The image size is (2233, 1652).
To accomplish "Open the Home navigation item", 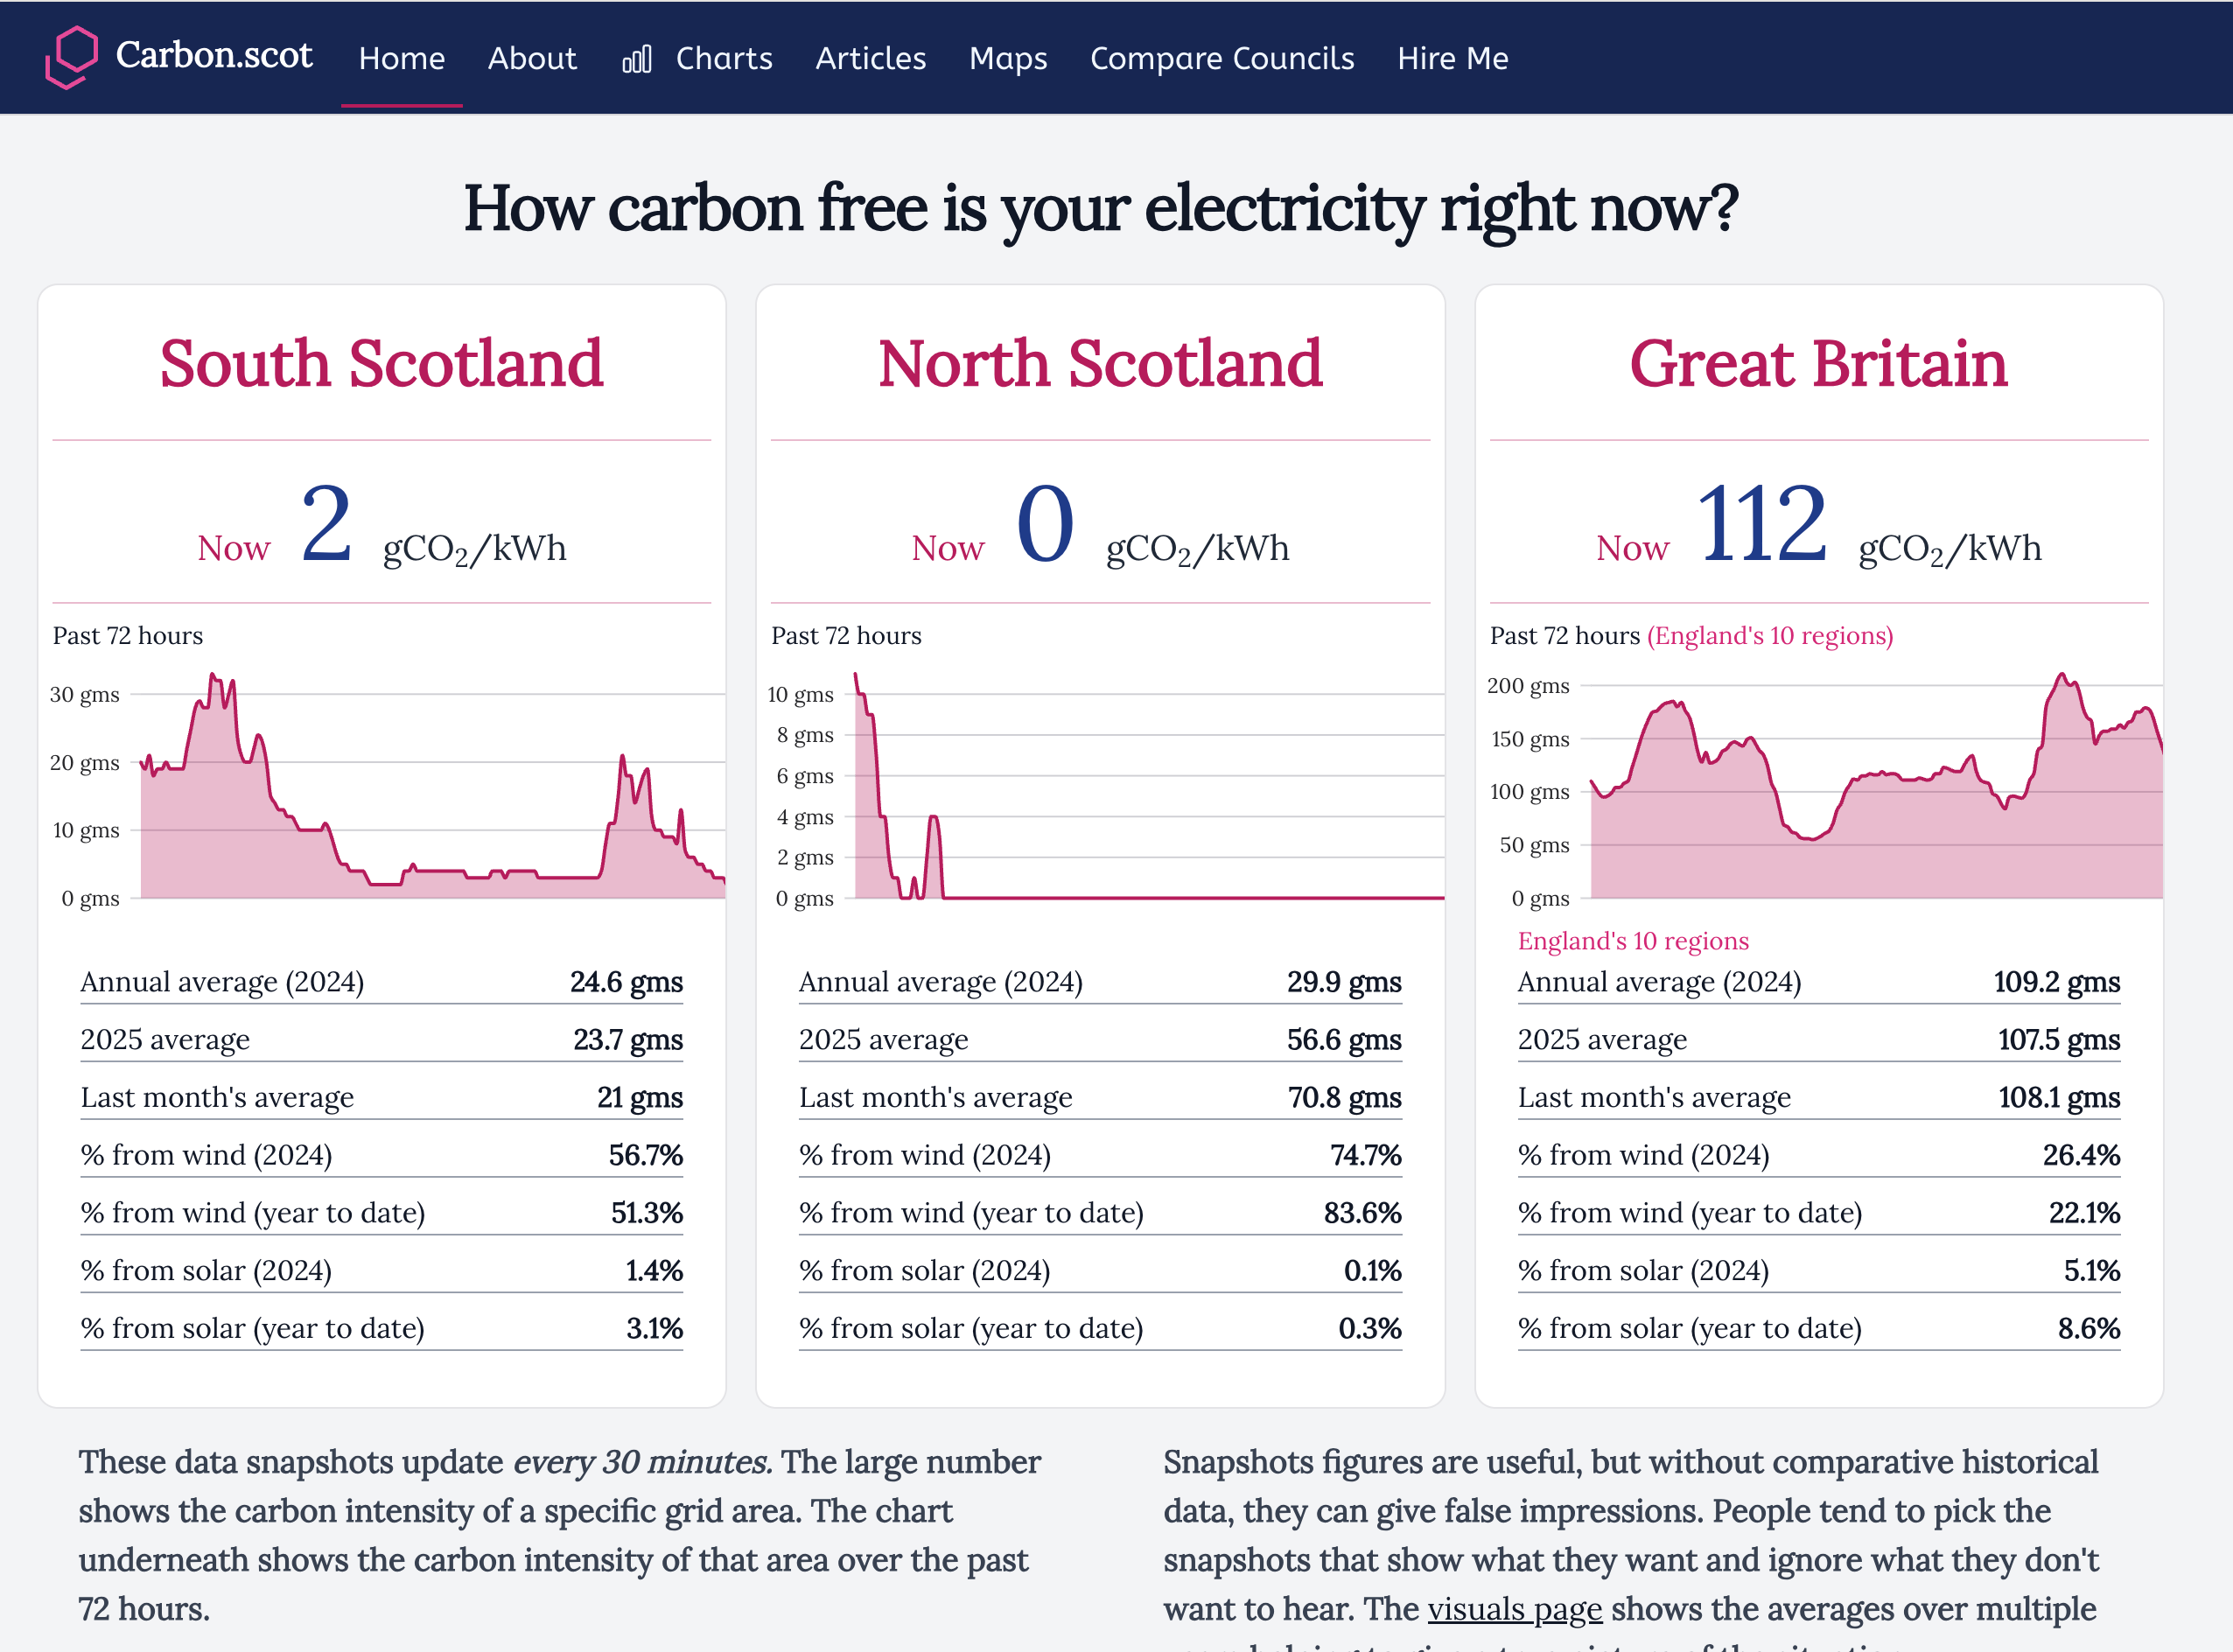I will tap(401, 58).
